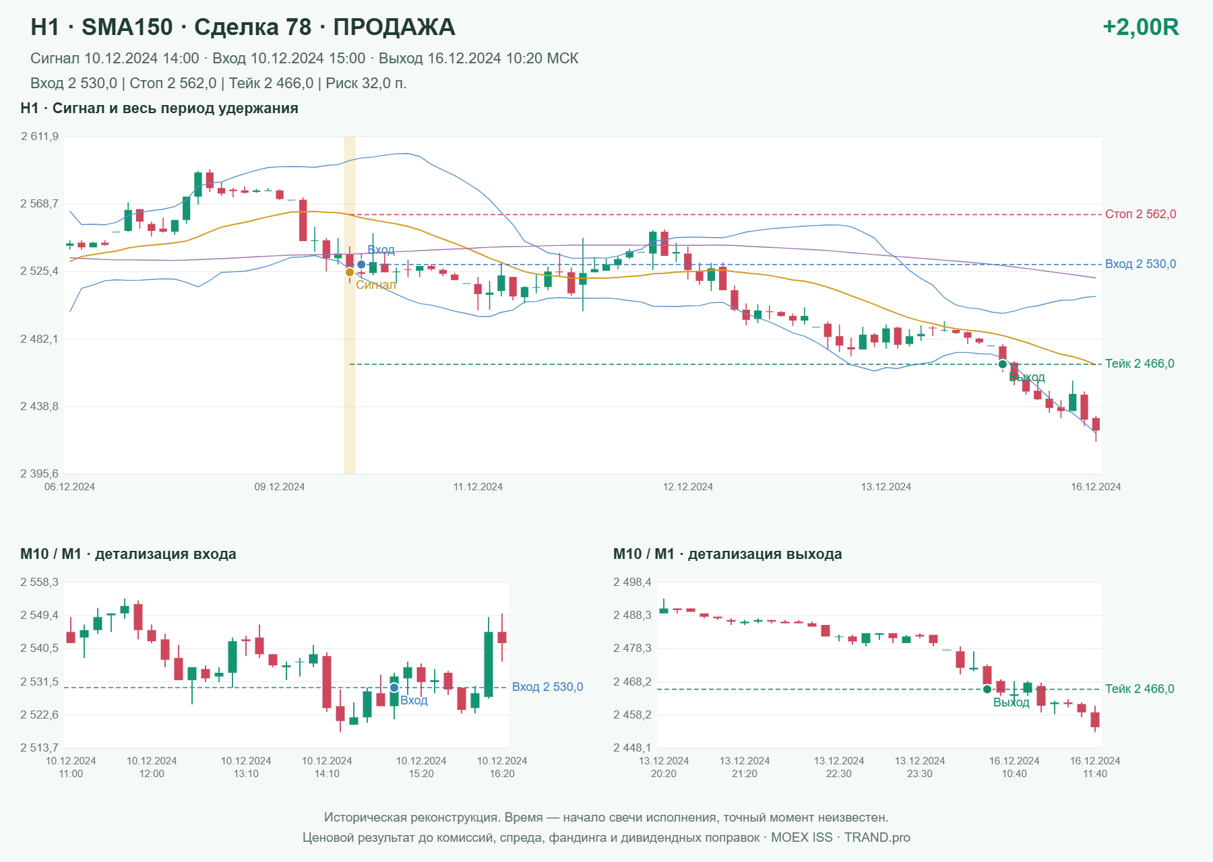Click exit chart y-axis value '2 448,1'
The image size is (1213, 862).
click(633, 748)
